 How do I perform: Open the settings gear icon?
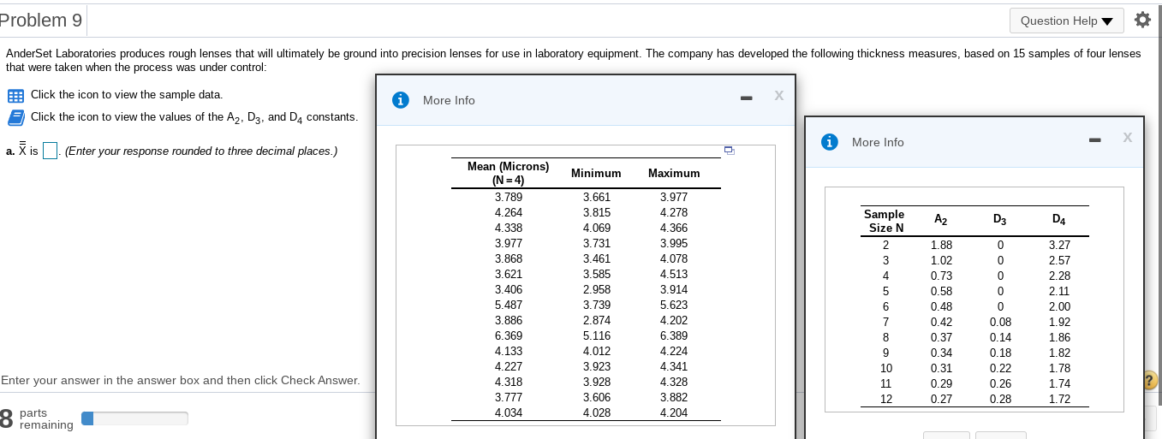(x=1142, y=20)
